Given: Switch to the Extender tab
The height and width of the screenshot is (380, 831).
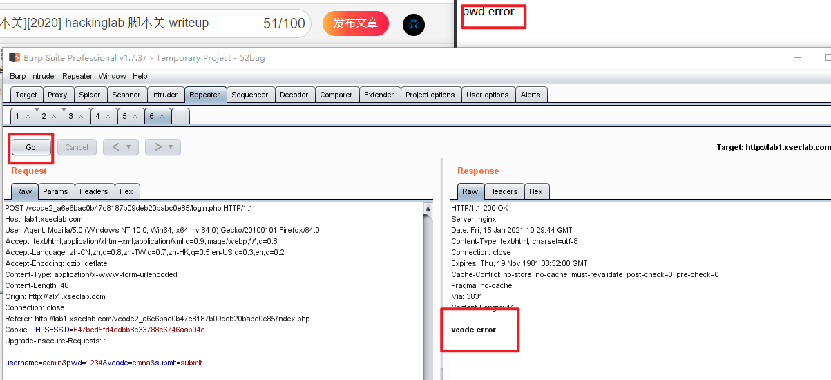Looking at the screenshot, I should (x=379, y=95).
